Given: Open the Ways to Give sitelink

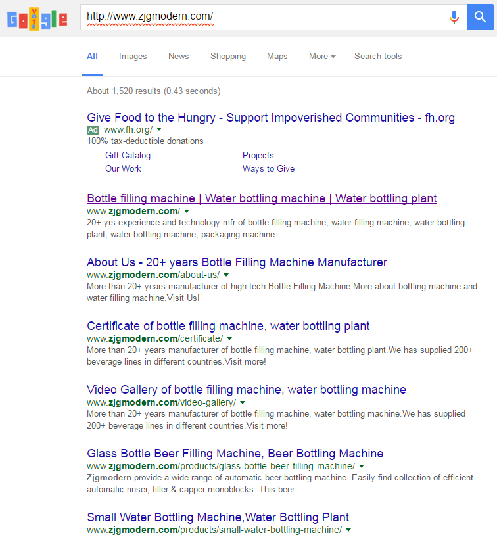Looking at the screenshot, I should pyautogui.click(x=269, y=168).
